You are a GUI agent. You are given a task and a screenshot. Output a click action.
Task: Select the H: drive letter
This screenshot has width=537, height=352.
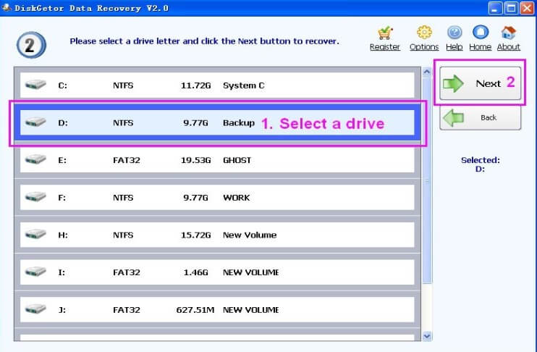coord(63,235)
